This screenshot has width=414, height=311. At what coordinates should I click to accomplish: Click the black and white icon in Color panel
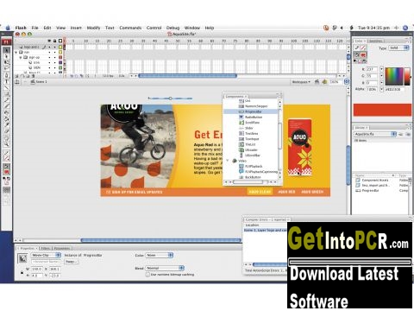tap(355, 61)
